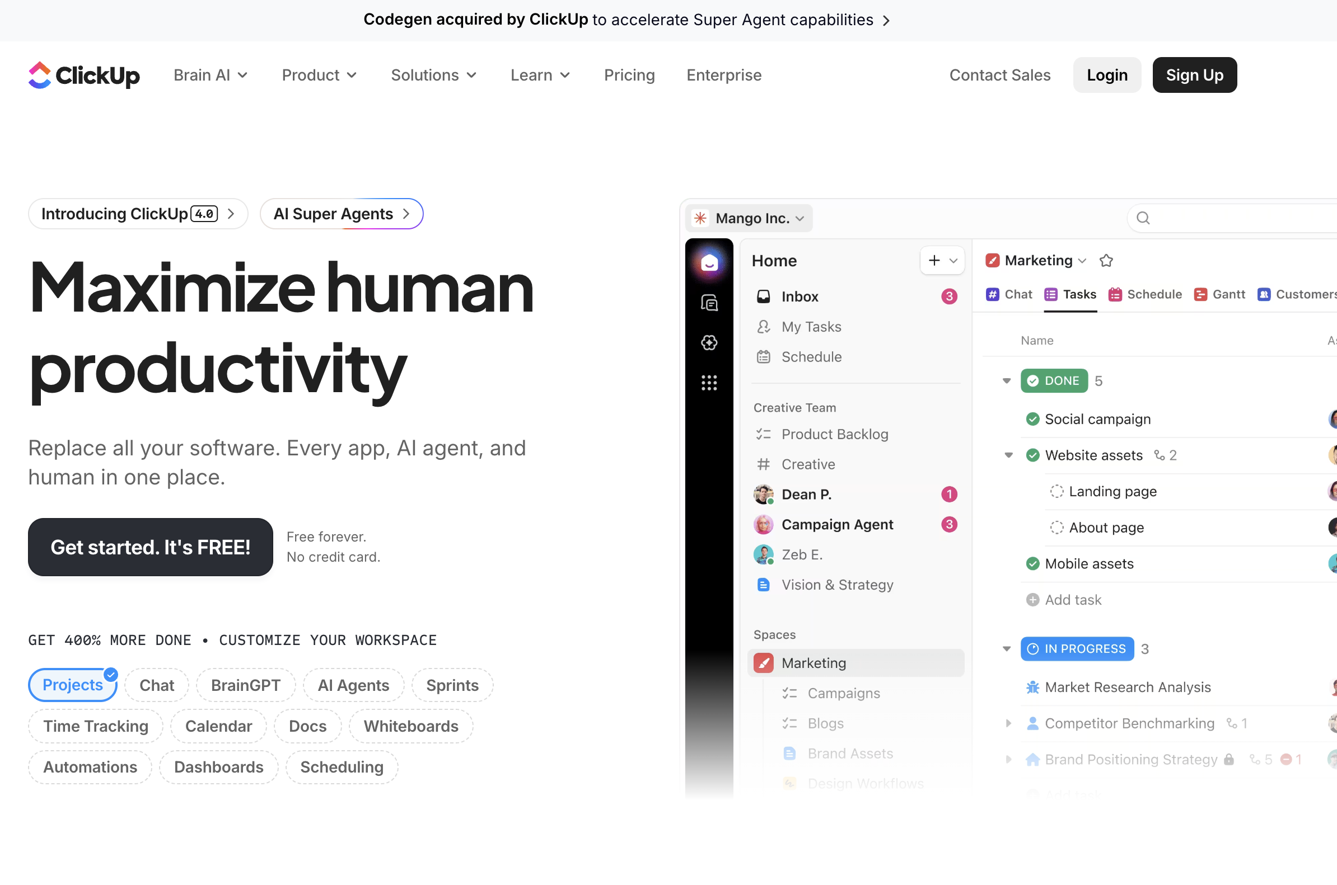Enable the Whiteboards feature chip
Image resolution: width=1337 pixels, height=885 pixels.
click(x=410, y=726)
